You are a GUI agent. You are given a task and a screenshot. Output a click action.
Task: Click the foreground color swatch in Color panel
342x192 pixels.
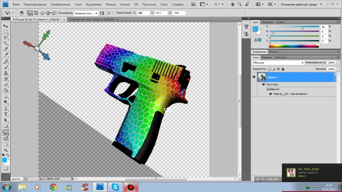(255, 29)
